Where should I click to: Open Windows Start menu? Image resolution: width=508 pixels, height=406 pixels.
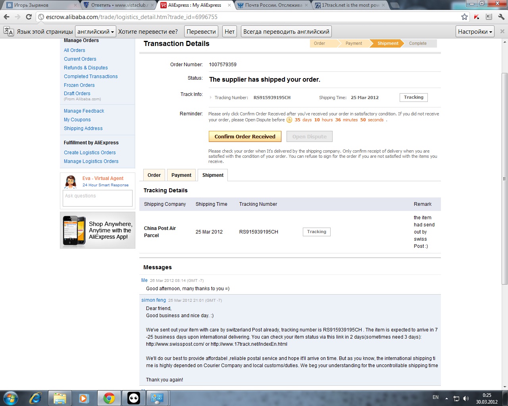10,398
